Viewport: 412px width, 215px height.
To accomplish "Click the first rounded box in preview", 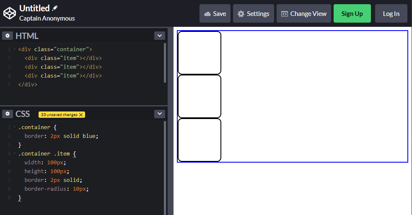I will (200, 53).
